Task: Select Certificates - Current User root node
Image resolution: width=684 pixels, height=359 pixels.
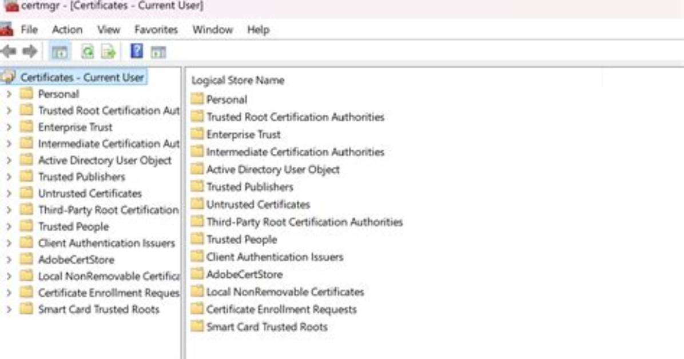Action: coord(82,77)
